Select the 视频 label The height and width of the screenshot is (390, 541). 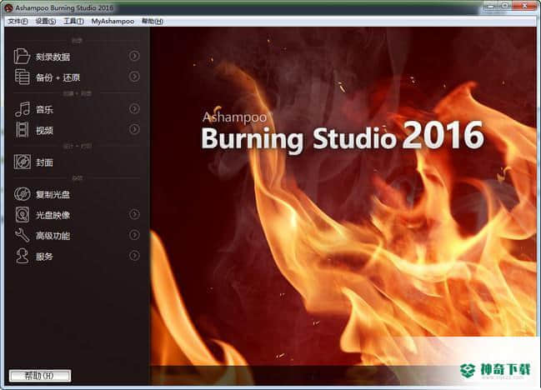[x=44, y=130]
